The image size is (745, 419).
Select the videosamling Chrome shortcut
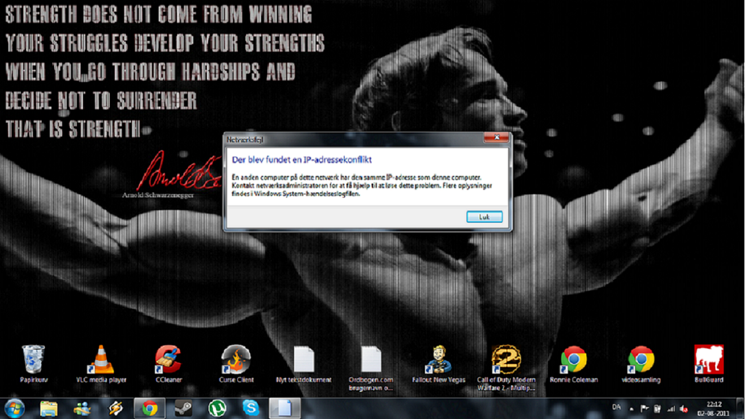tap(641, 364)
